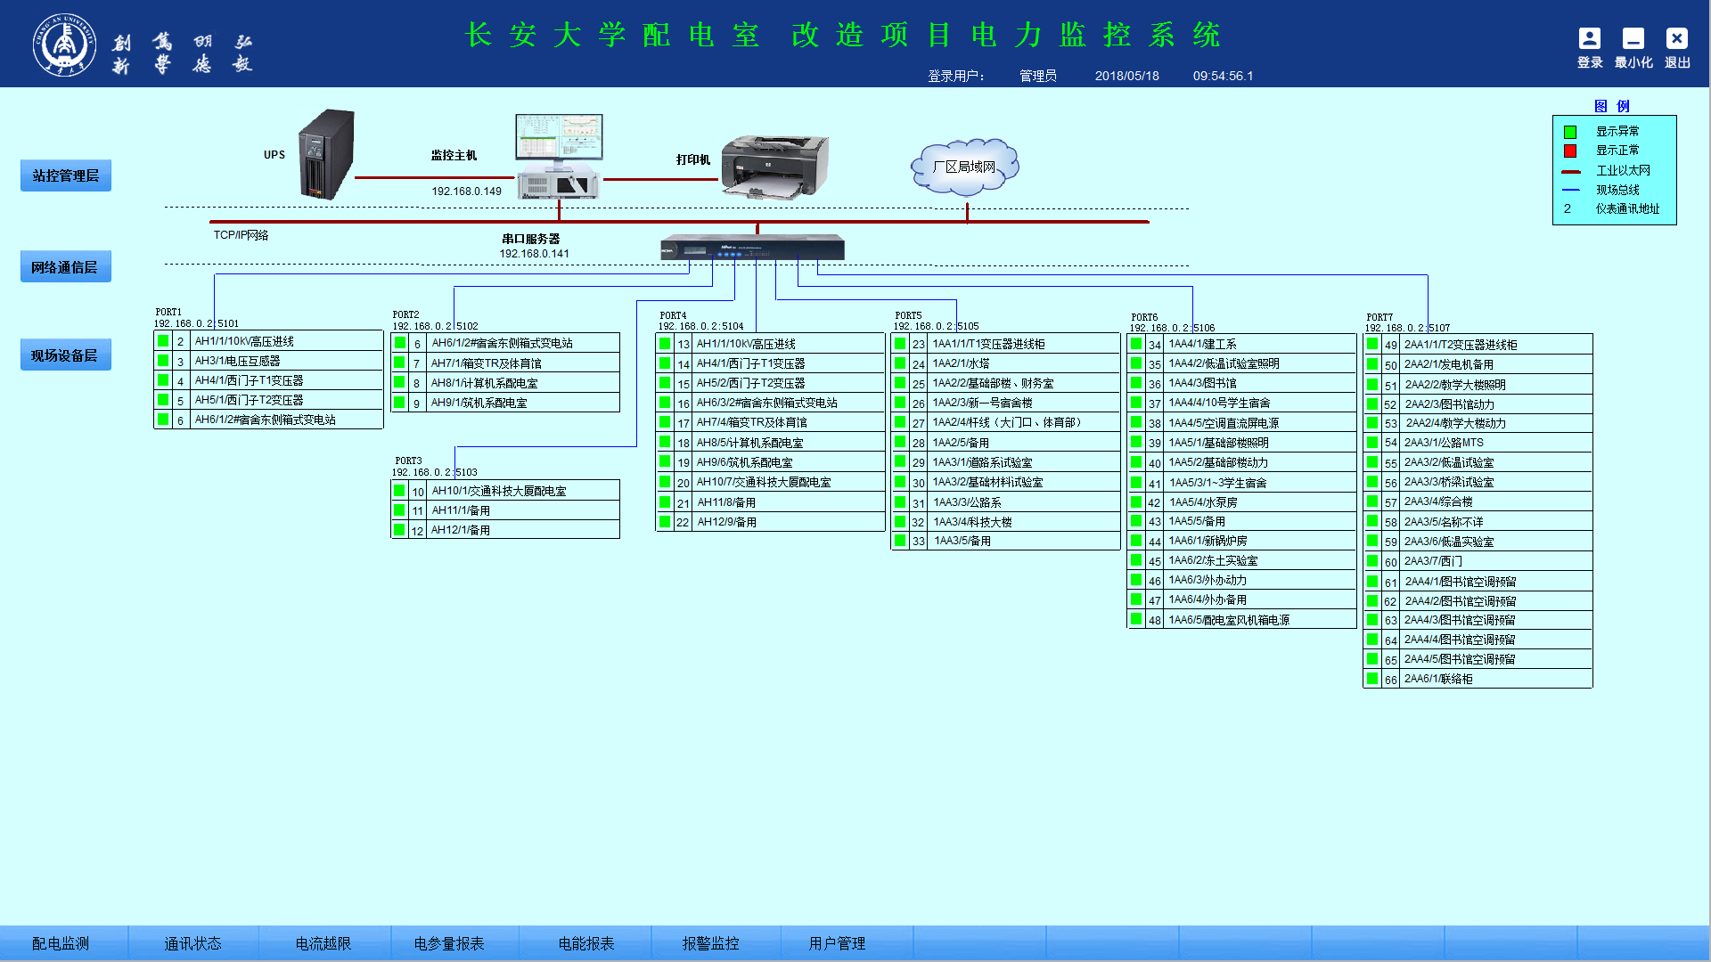Viewport: 1711px width, 962px height.
Task: Click the Chang'an University logo emblem
Action: click(x=64, y=44)
